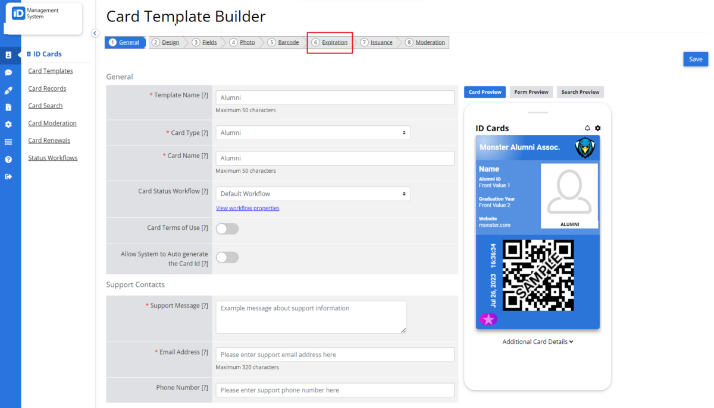Screen dimensions: 714x408
Task: Enable the Card Terms of Use toggle
Action: tap(227, 228)
